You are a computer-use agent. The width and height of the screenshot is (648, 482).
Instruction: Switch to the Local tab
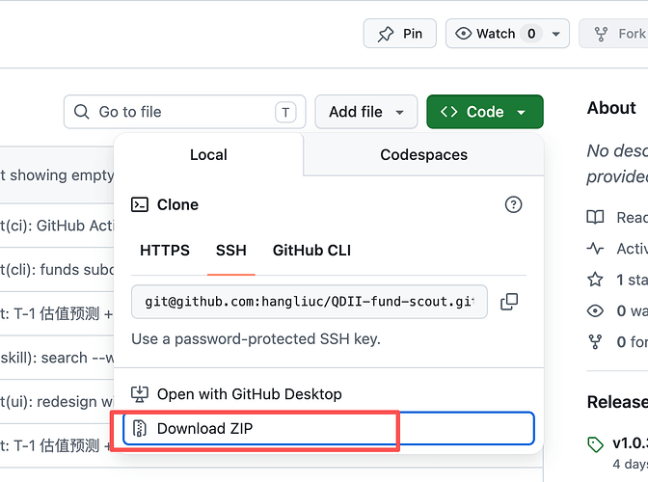point(208,155)
